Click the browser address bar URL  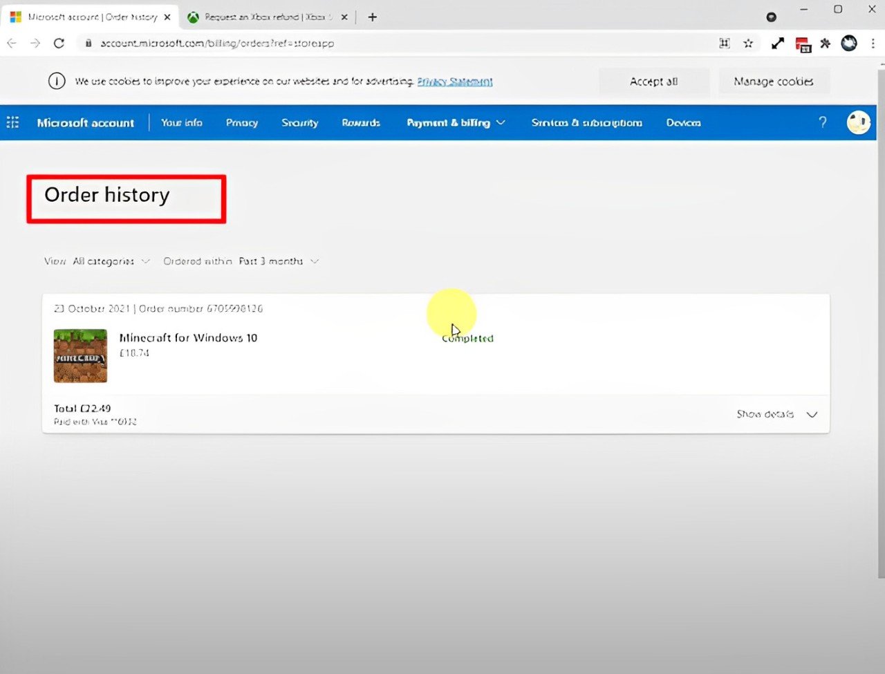pyautogui.click(x=217, y=44)
